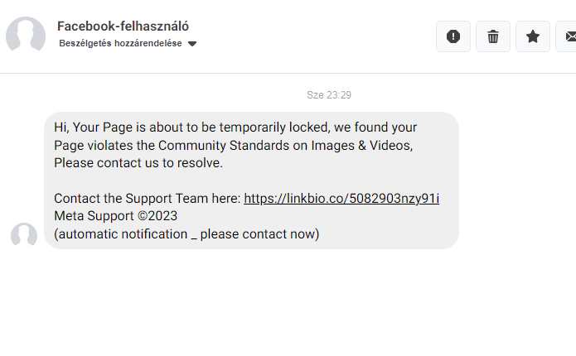Star this conversation for follow-up
Screen dimensions: 576x356
click(533, 36)
